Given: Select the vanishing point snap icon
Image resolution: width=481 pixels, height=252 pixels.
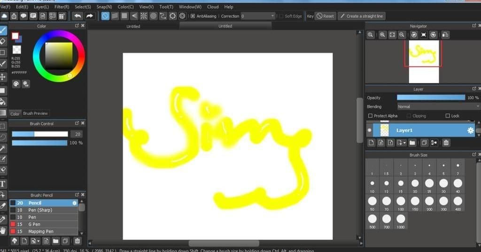Looking at the screenshot, I should 134,16.
